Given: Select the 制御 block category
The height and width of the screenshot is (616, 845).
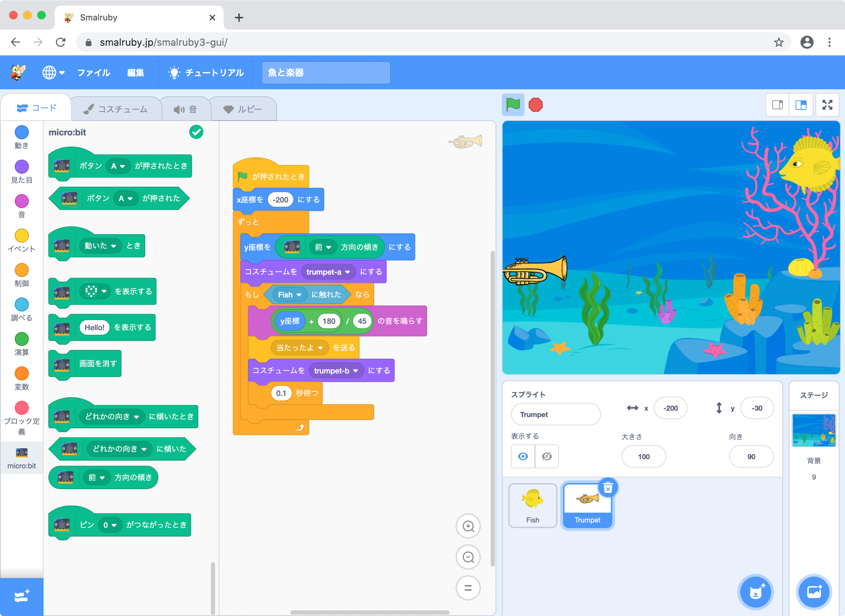Looking at the screenshot, I should click(x=22, y=275).
